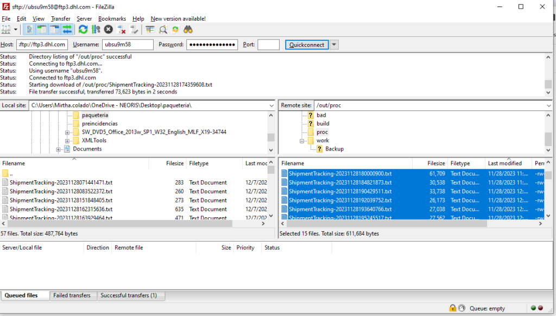Sort remote files by Last modified column
Viewport: 556px width, 316px height.
[508, 163]
